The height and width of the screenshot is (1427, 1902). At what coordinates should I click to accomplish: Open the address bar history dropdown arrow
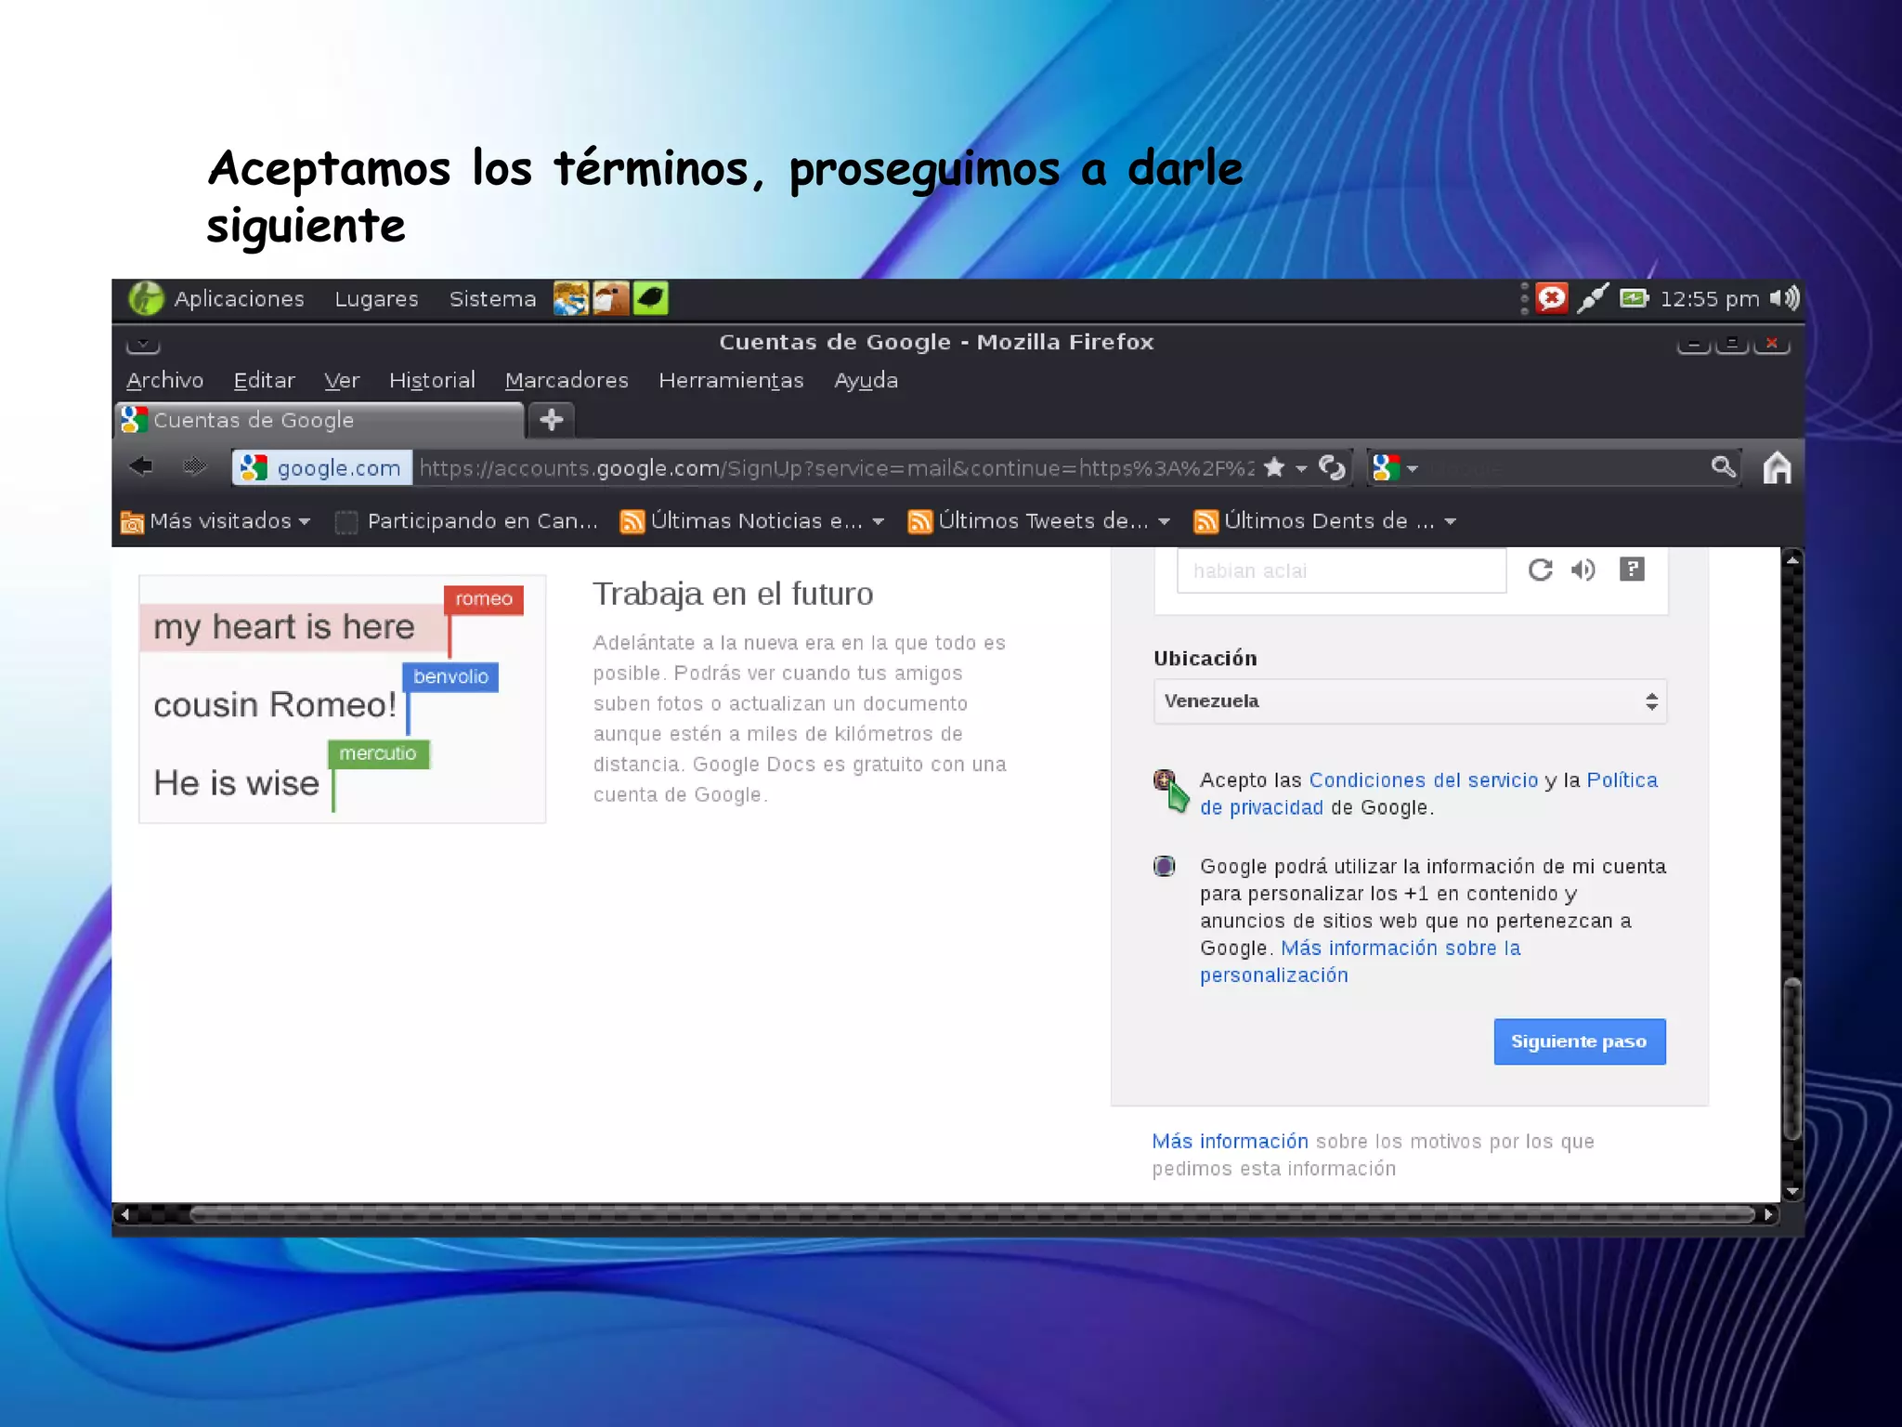(x=1301, y=468)
